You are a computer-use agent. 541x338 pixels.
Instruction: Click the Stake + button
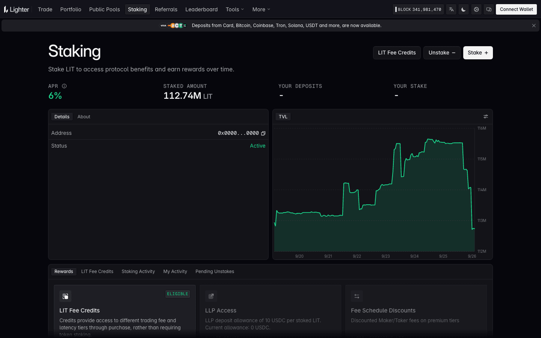478,53
